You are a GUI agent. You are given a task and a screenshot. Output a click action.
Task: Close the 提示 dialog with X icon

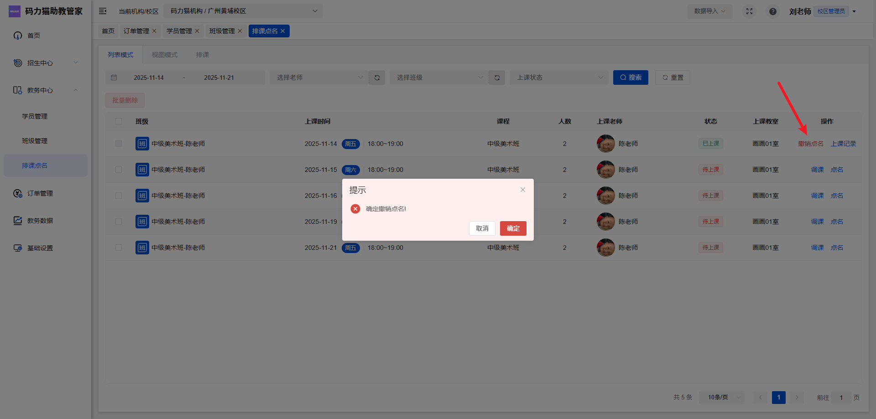(523, 190)
